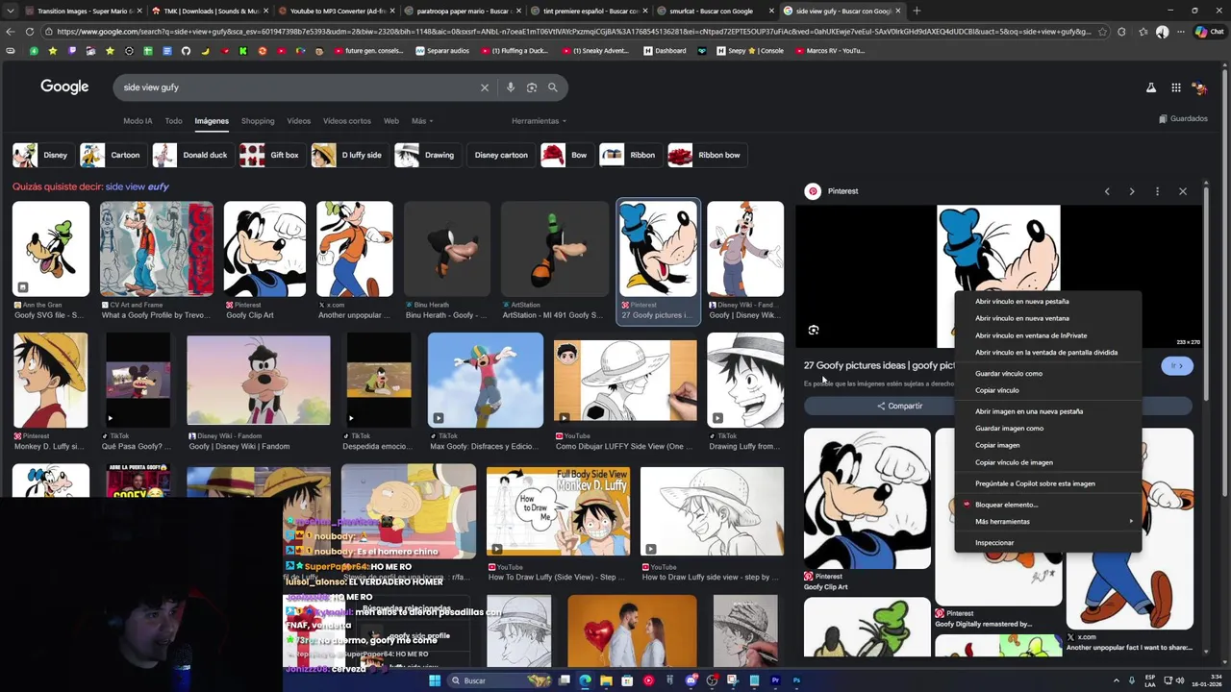Close the Pinterest image preview panel

click(x=1183, y=191)
